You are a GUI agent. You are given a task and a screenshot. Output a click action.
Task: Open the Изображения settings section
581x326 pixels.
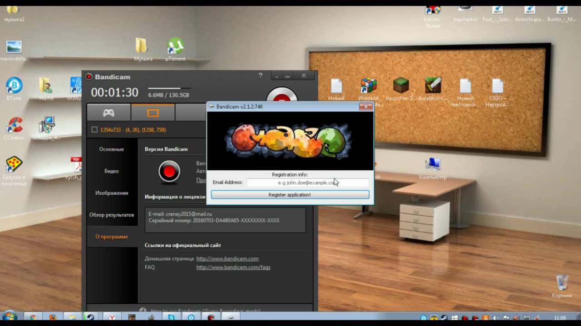click(x=112, y=193)
